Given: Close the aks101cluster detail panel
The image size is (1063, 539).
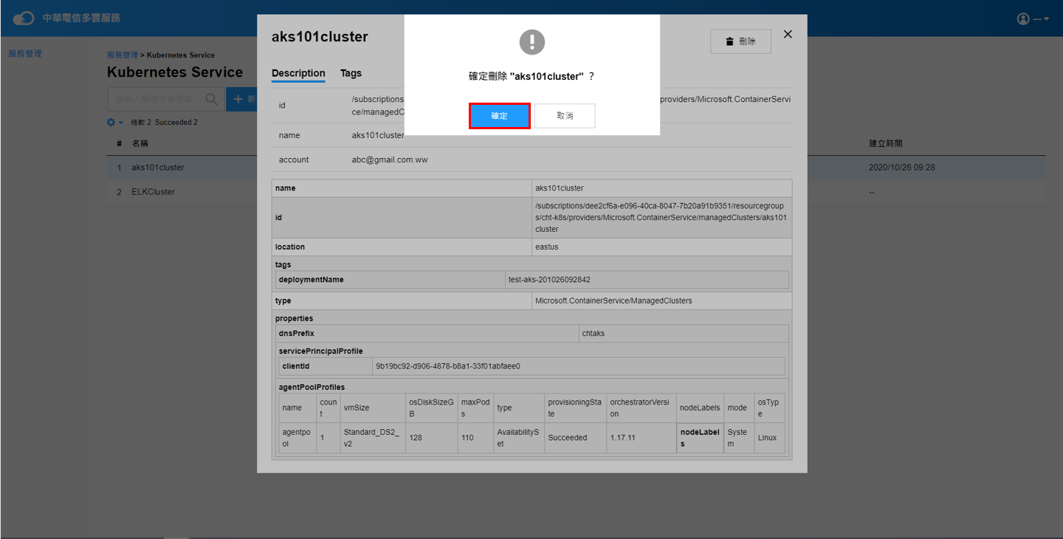Looking at the screenshot, I should 788,34.
